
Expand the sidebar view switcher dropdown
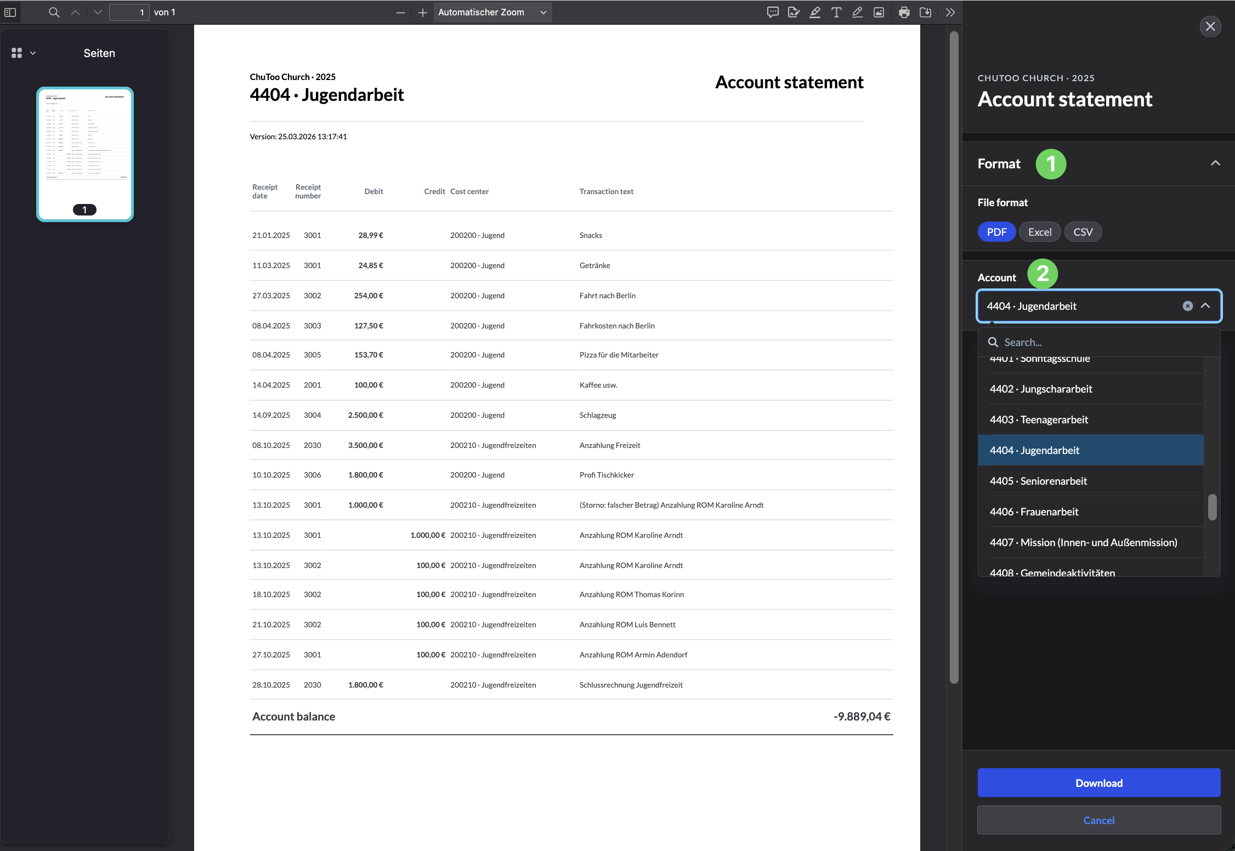[x=23, y=53]
